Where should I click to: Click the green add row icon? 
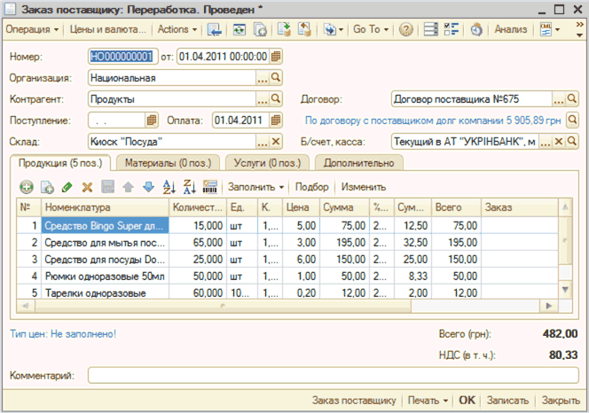26,187
